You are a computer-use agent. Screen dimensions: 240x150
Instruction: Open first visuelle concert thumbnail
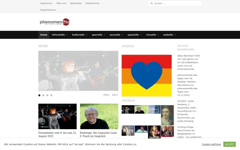(128, 109)
